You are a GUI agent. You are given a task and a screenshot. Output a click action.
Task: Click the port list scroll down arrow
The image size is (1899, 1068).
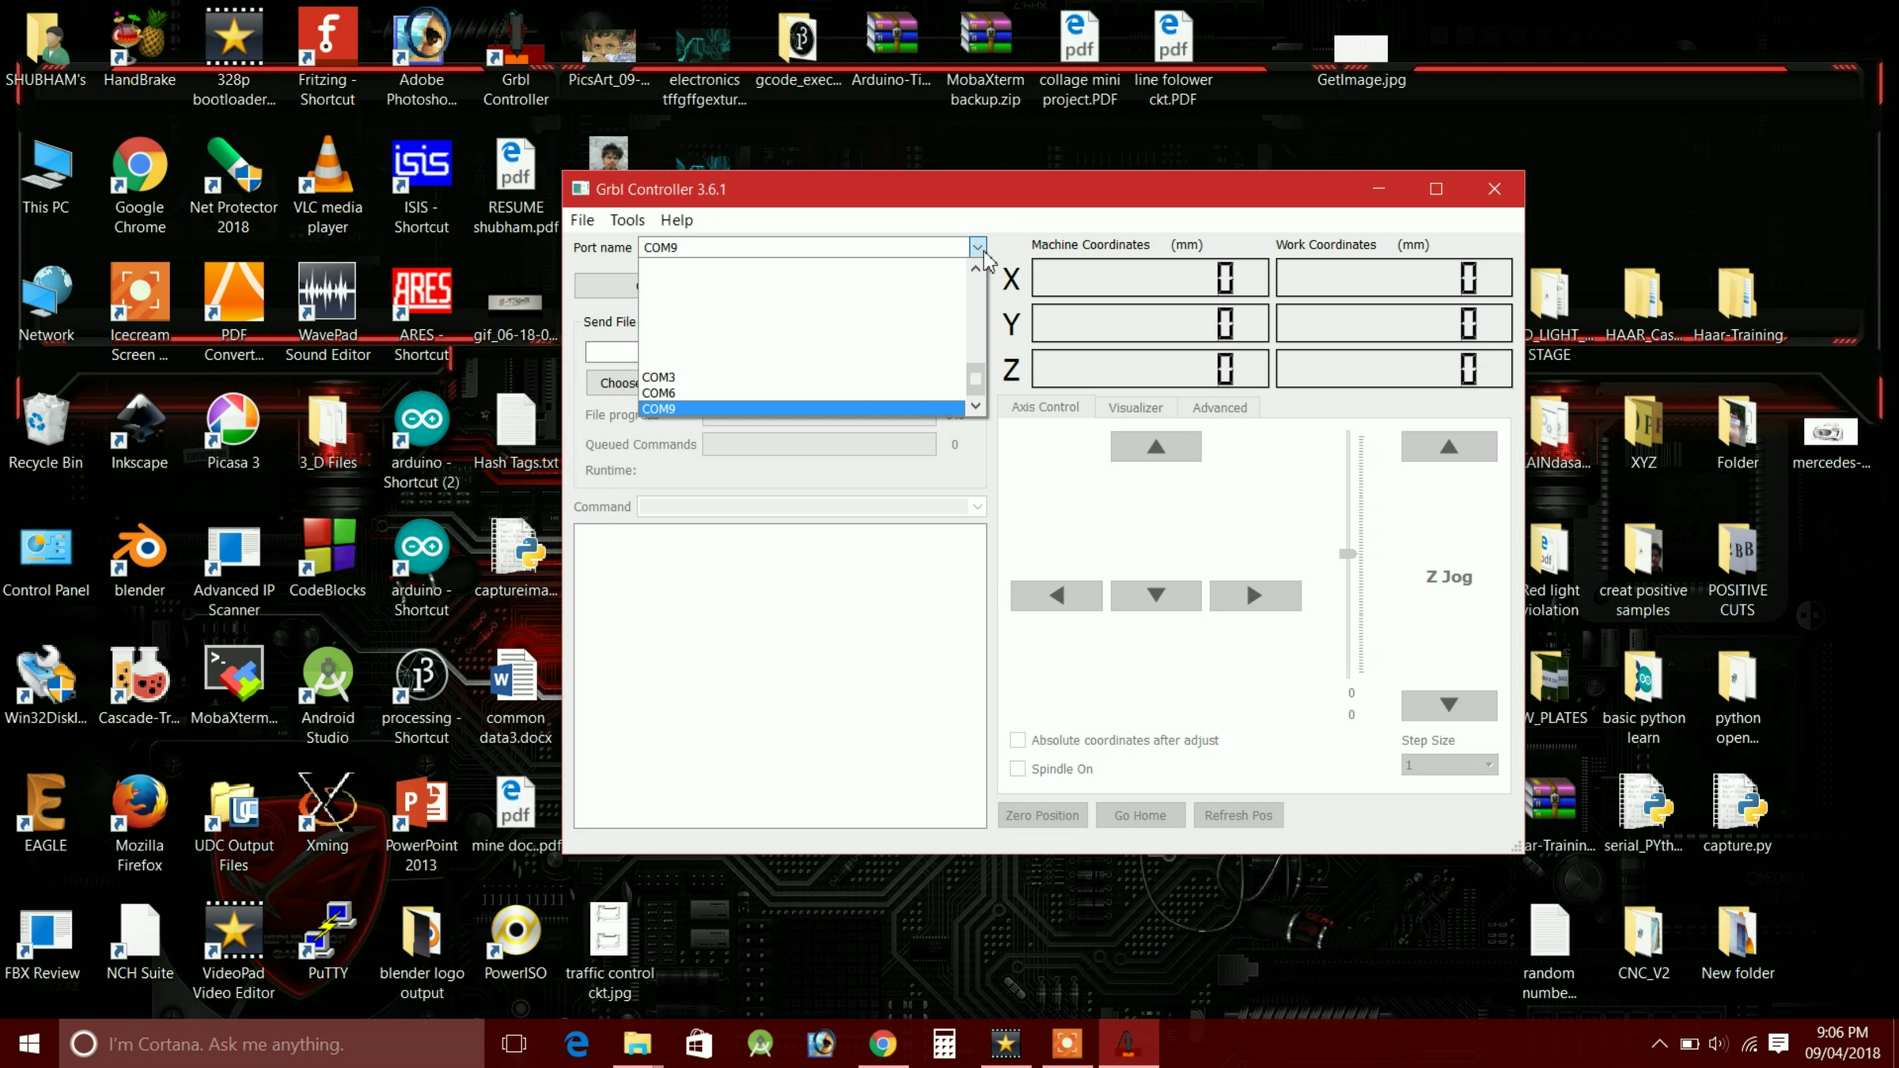click(976, 405)
